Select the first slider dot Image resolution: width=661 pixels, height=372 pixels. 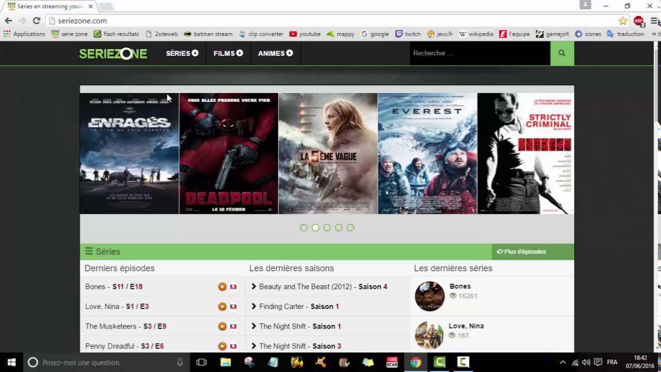point(304,227)
